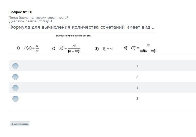The width and height of the screenshot is (196, 137).
Task: Select the radio button for answer 4
Action: pyautogui.click(x=15, y=66)
